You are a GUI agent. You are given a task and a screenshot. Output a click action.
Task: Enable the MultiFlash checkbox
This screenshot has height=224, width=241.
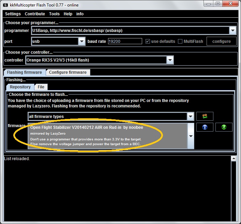click(180, 41)
